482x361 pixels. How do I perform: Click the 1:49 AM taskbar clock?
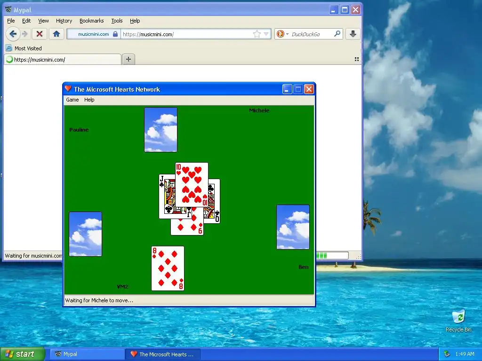click(465, 354)
